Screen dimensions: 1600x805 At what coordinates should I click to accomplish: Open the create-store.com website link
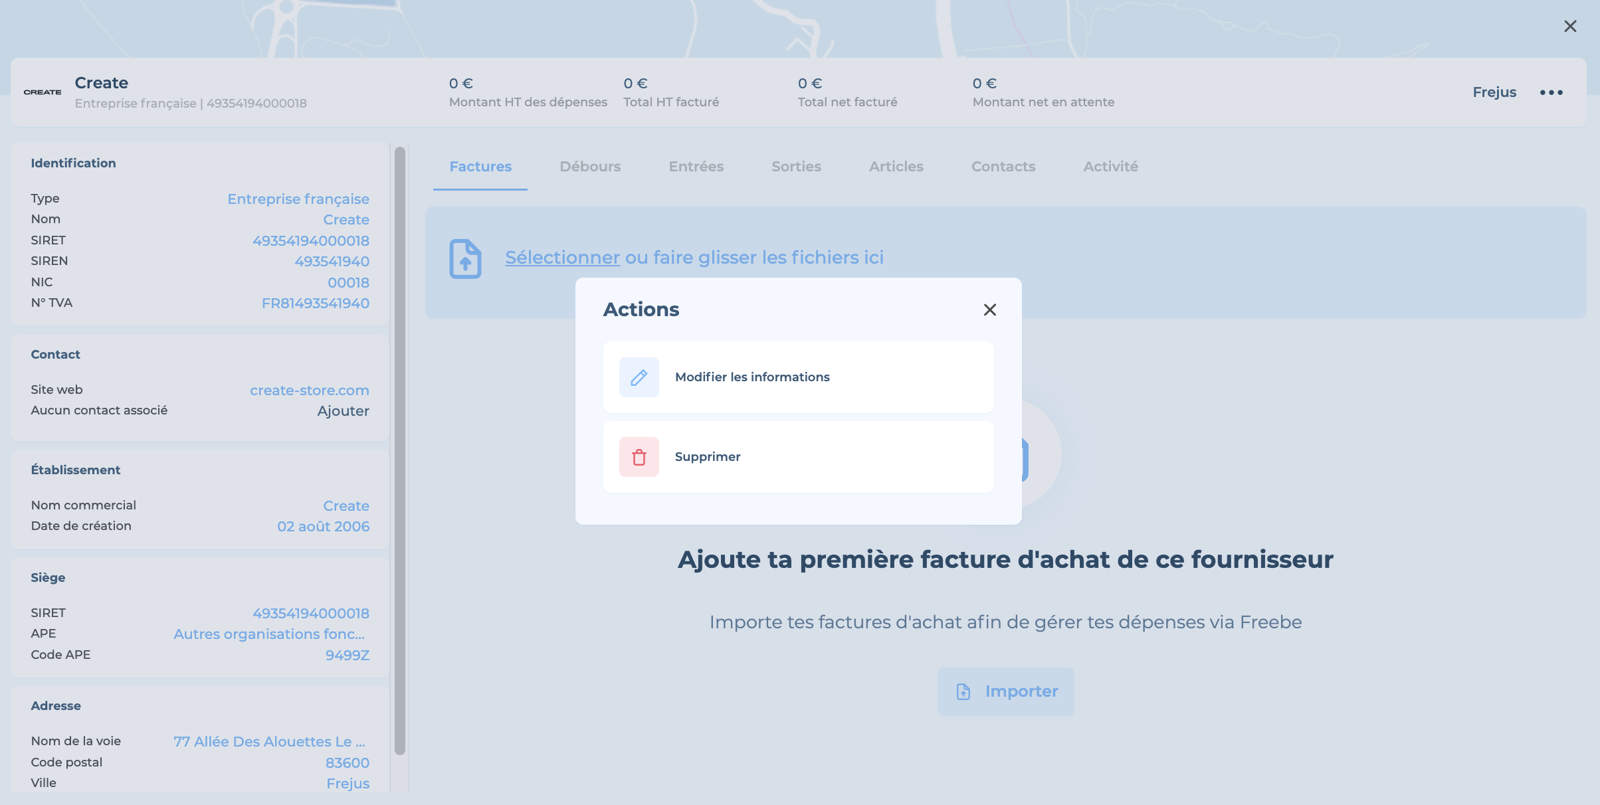click(x=309, y=391)
